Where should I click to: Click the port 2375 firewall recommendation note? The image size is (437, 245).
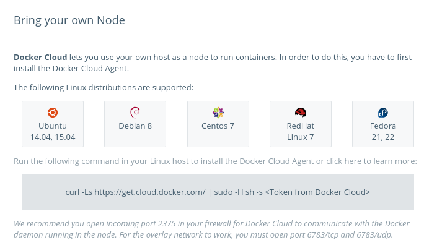coord(211,229)
